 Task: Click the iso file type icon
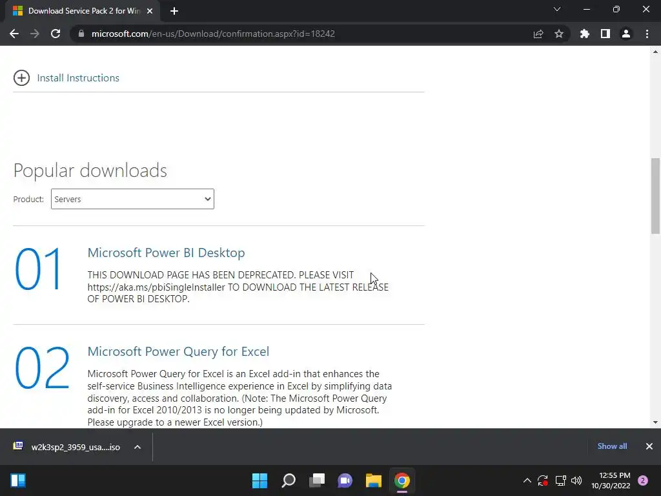click(x=18, y=446)
